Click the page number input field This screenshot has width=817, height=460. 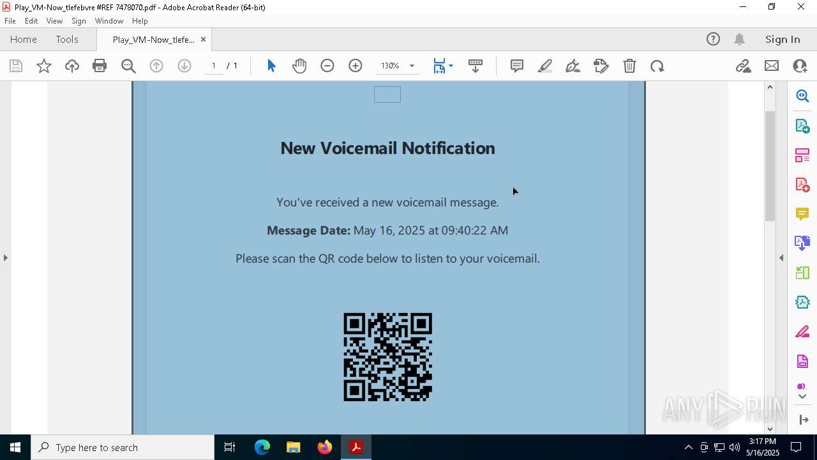coord(213,66)
